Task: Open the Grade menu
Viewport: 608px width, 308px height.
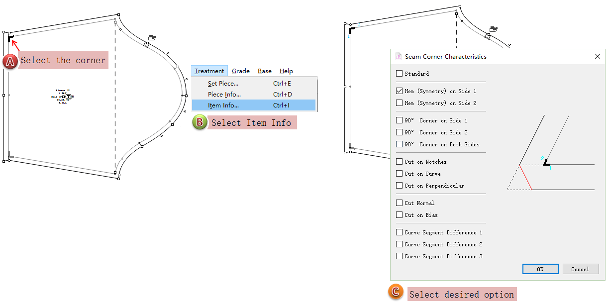Action: [x=241, y=71]
